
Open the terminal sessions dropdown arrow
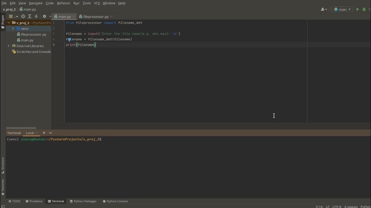(x=50, y=133)
